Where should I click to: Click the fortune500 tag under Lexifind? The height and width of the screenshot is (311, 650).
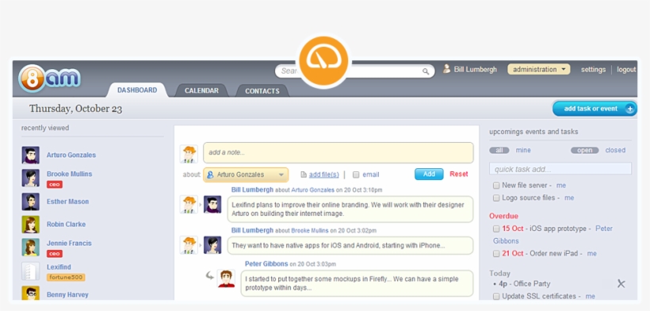coord(66,278)
